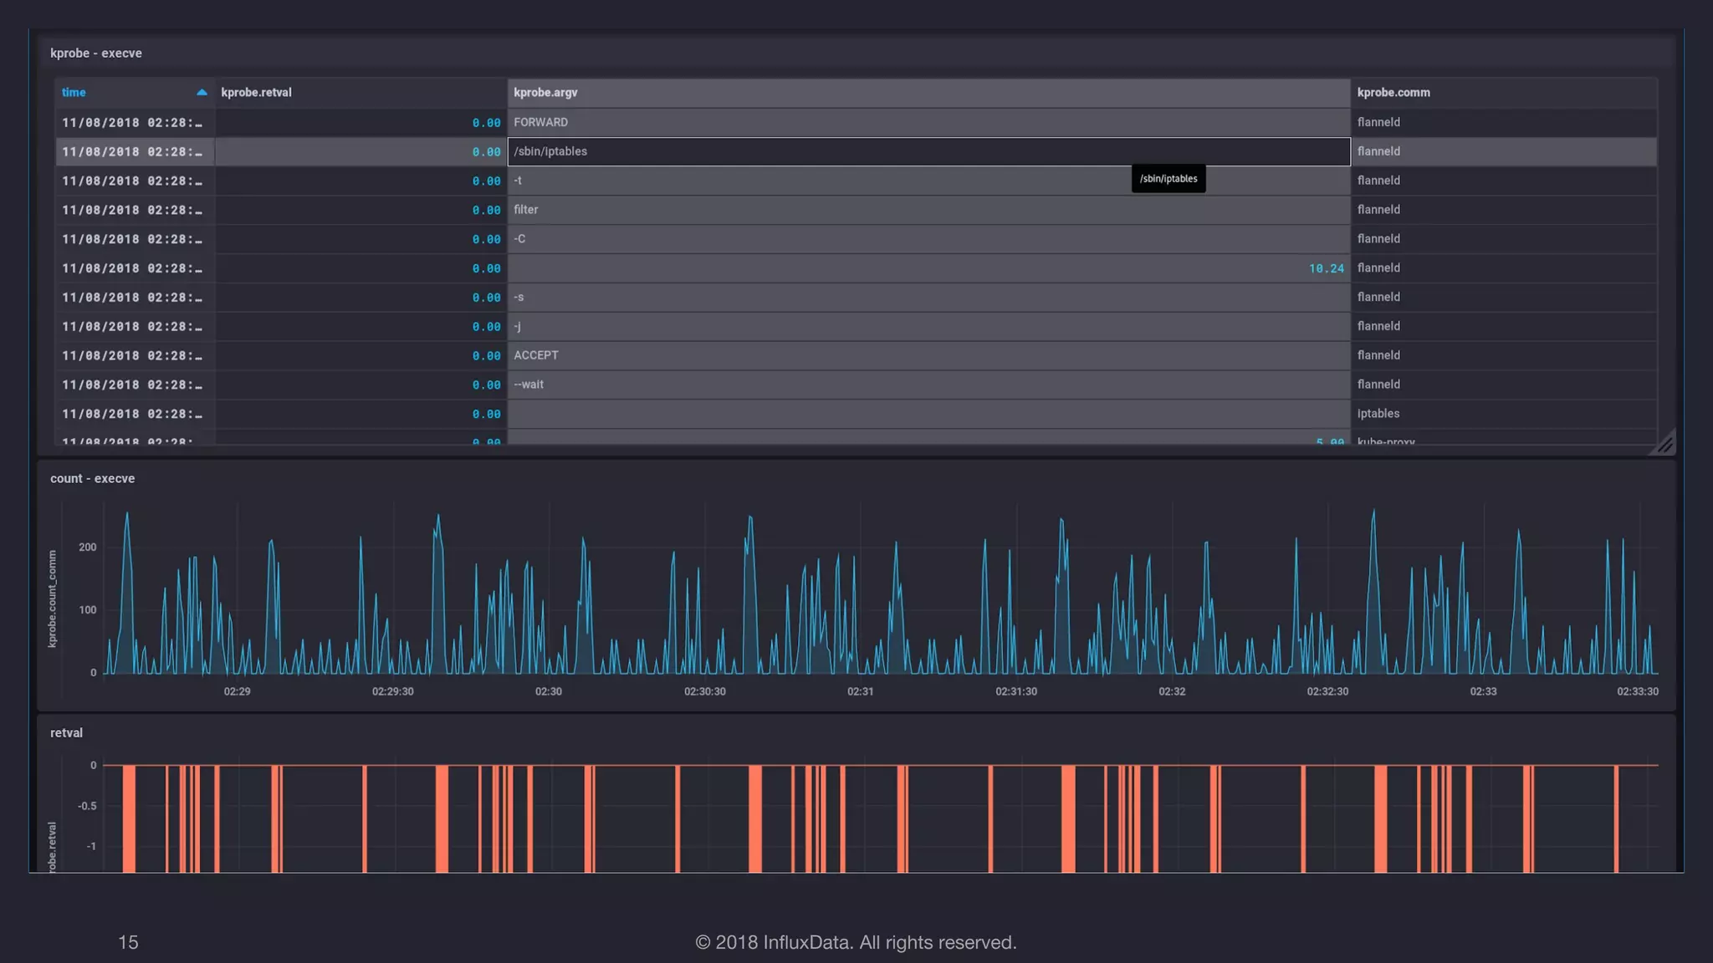Click the count - execve panel title
The height and width of the screenshot is (963, 1713).
tap(92, 479)
